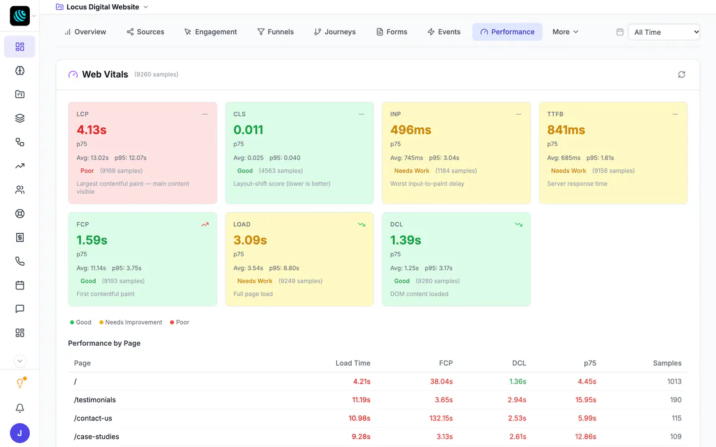Open the calendar icon in sidebar

[20, 285]
